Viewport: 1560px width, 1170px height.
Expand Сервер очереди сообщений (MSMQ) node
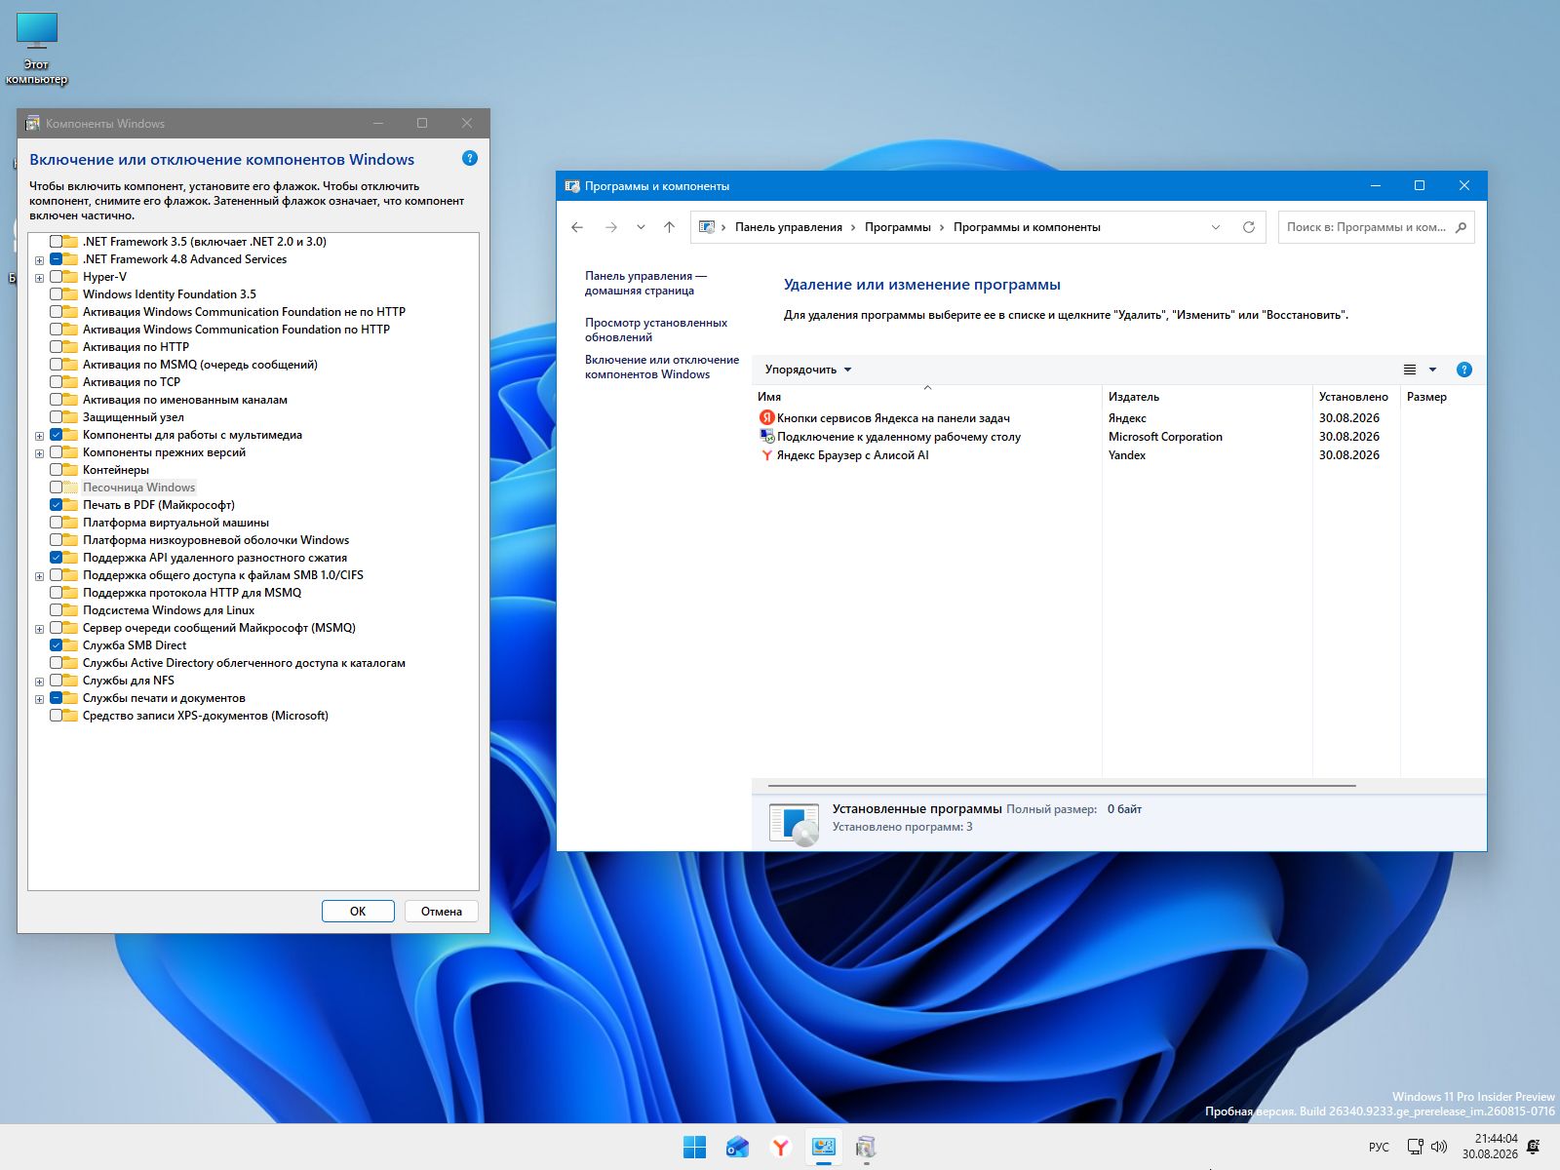(x=39, y=629)
